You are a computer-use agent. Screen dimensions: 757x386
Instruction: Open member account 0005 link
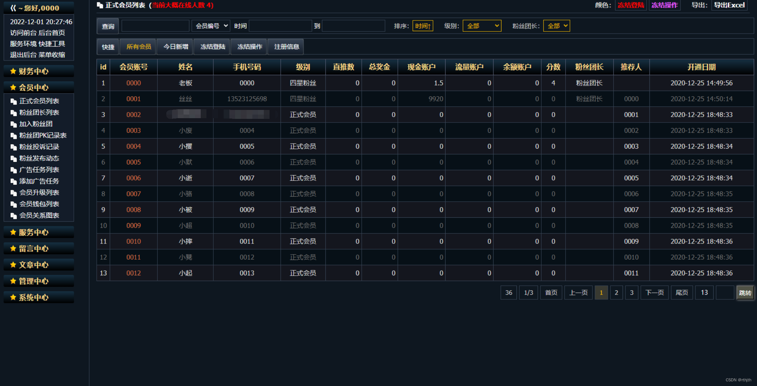click(x=133, y=162)
